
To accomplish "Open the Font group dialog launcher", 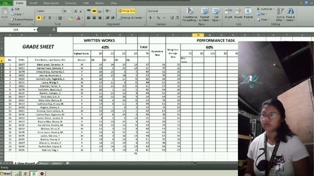I will 82,24.
